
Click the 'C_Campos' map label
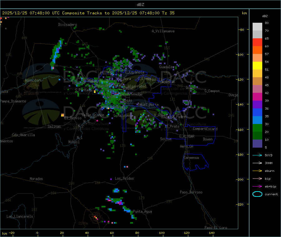click(x=212, y=91)
